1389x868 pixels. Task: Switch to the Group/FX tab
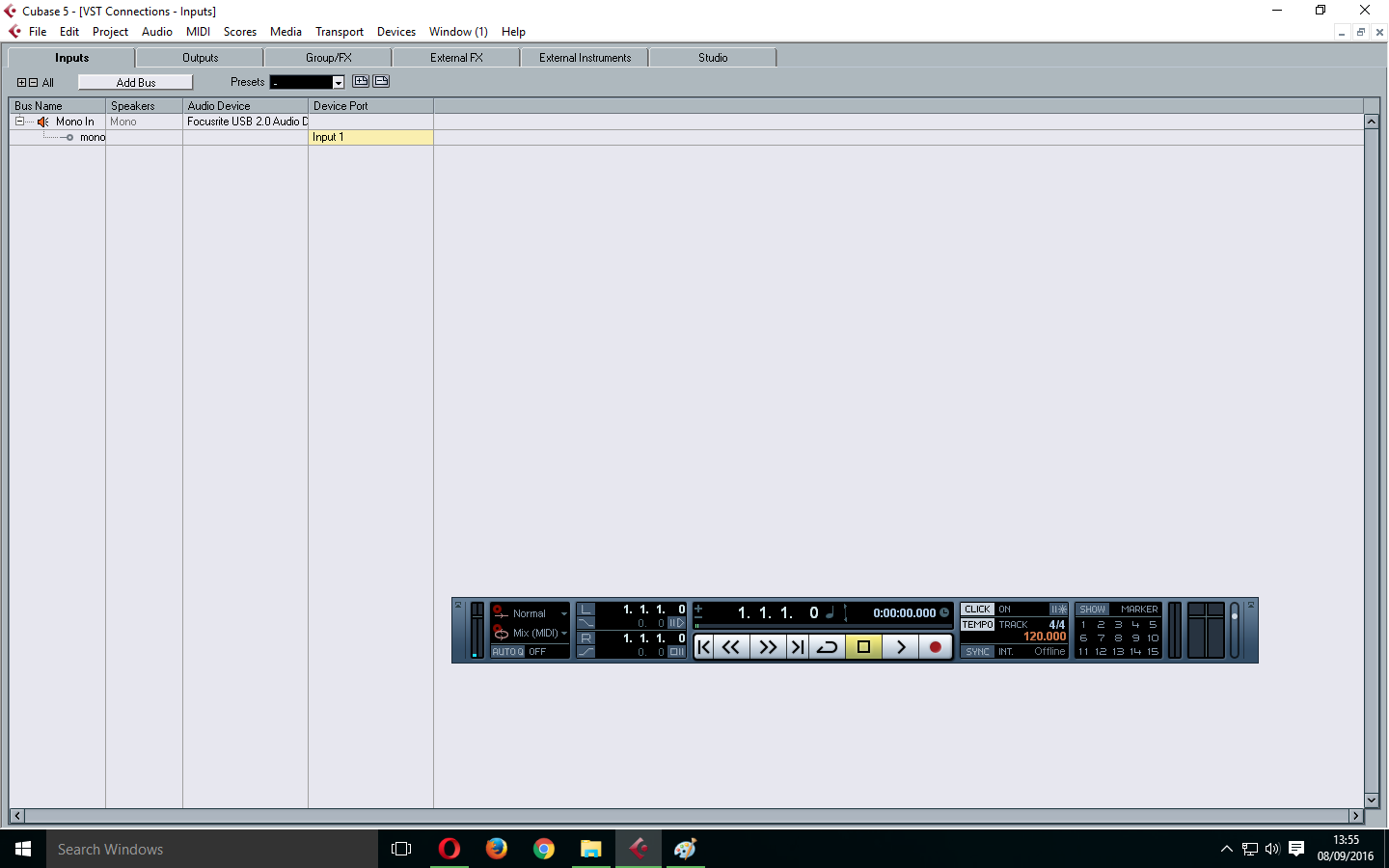[x=328, y=58]
